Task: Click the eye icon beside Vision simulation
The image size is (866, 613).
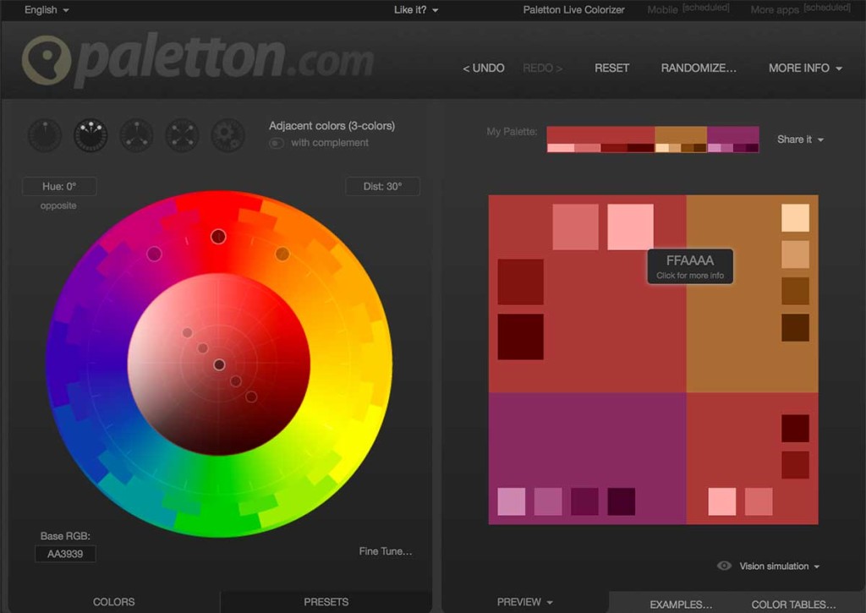Action: coord(724,566)
